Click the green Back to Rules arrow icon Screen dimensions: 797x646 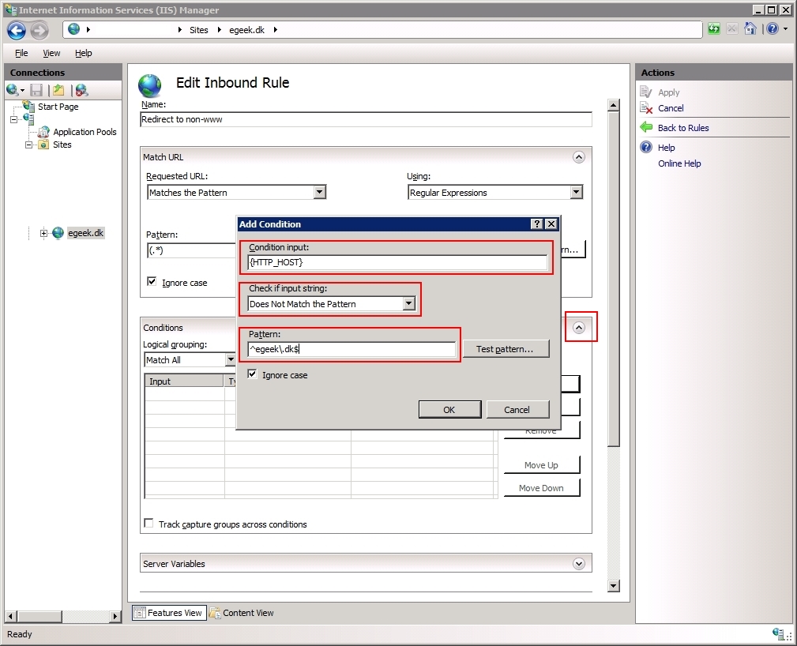pos(646,127)
